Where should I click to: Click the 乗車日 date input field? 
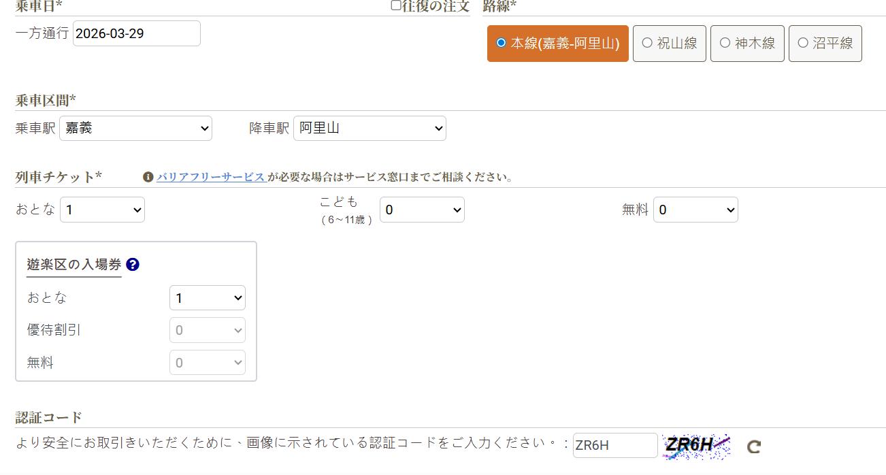(x=136, y=33)
